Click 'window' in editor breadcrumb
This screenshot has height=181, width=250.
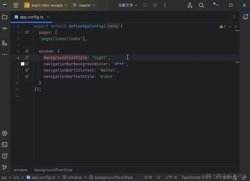point(20,170)
